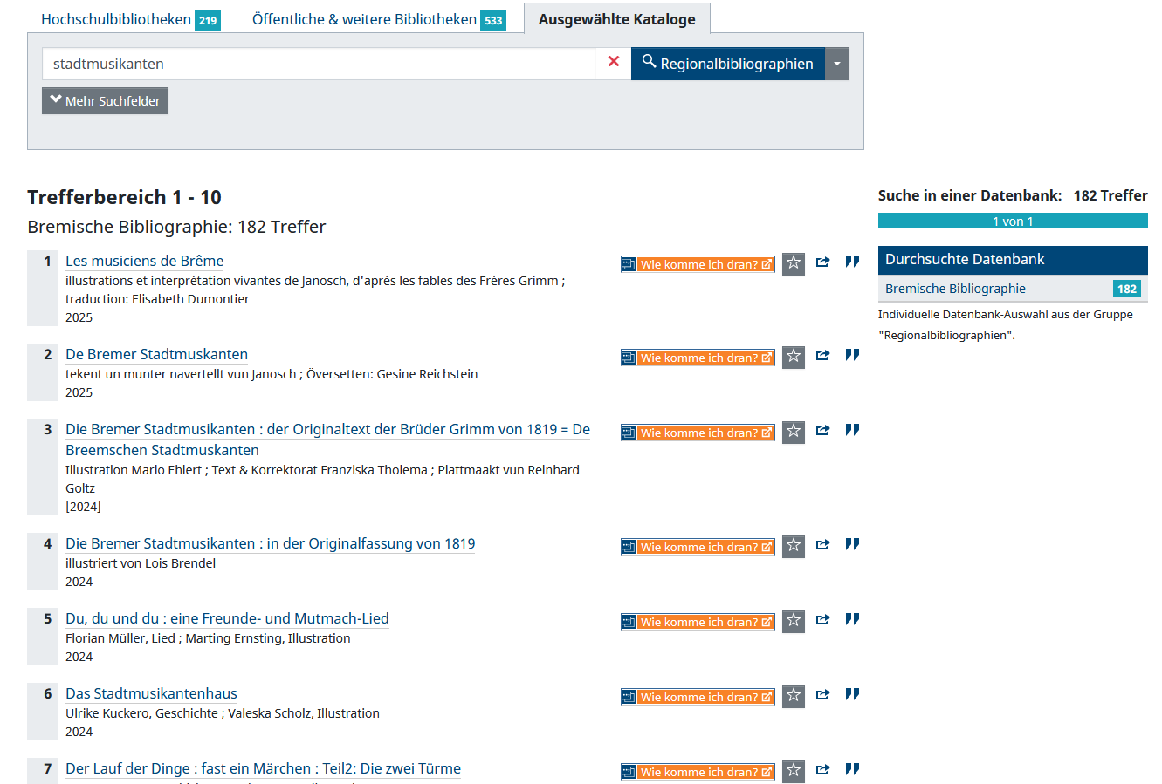1162x784 pixels.
Task: Clear the search field with red X
Action: coord(614,62)
